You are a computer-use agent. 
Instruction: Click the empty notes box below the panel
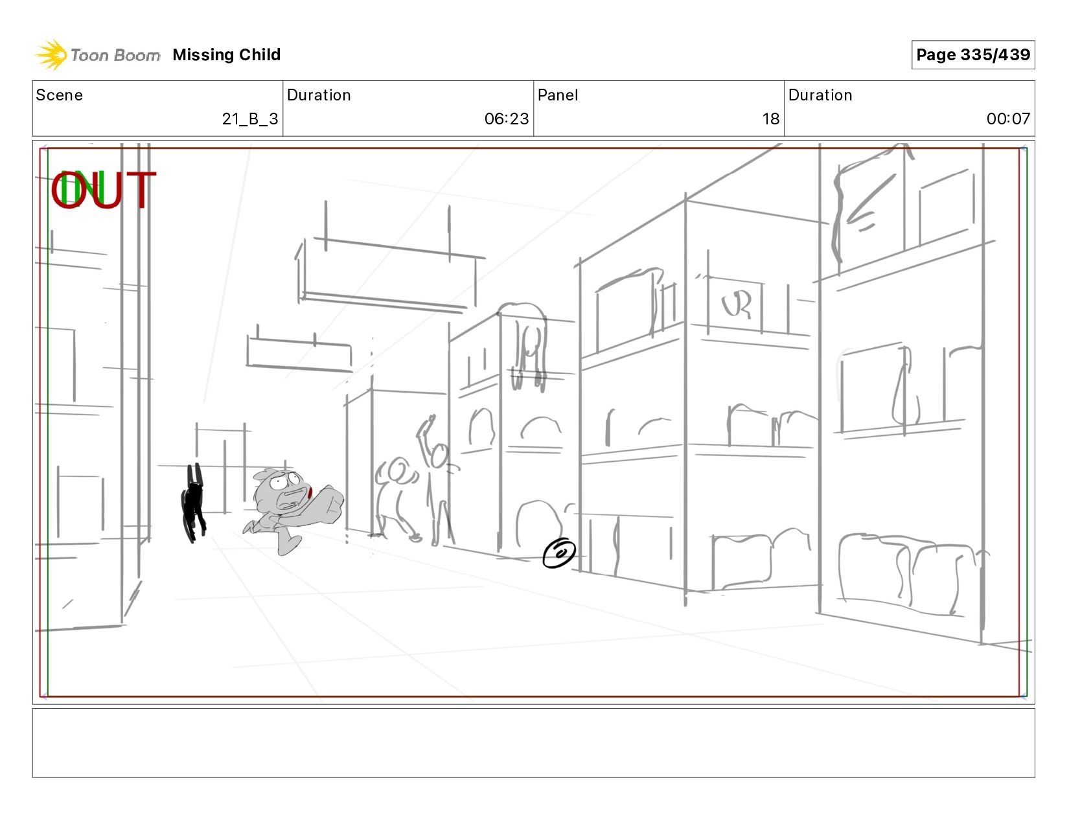534,743
